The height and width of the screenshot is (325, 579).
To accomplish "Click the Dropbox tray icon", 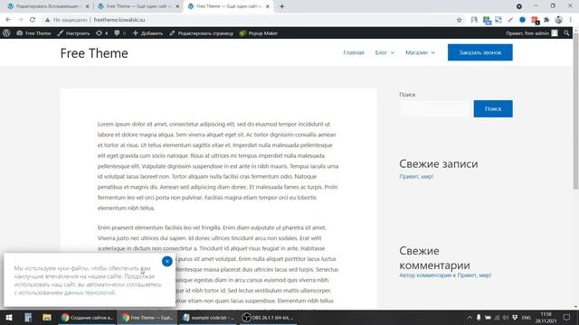I will tap(515, 317).
